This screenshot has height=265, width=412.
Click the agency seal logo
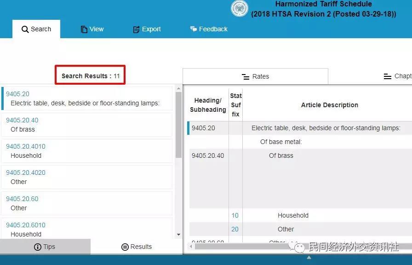tap(240, 8)
